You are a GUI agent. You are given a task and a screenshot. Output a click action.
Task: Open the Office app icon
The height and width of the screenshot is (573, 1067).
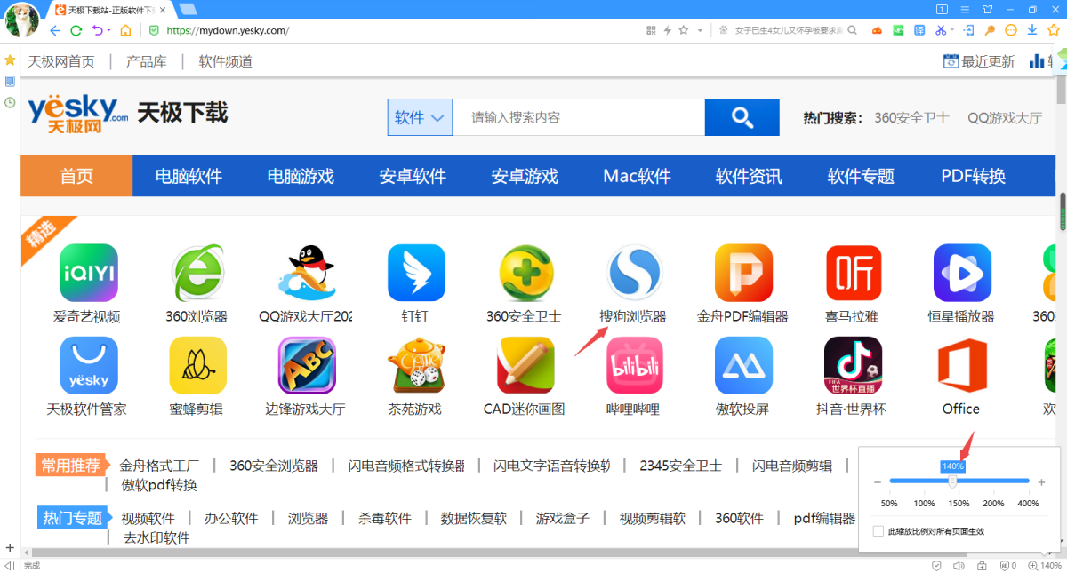point(962,365)
